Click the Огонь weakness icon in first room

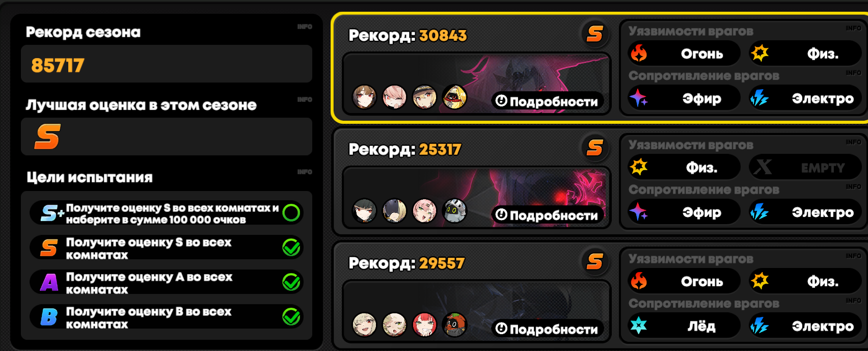pyautogui.click(x=639, y=53)
